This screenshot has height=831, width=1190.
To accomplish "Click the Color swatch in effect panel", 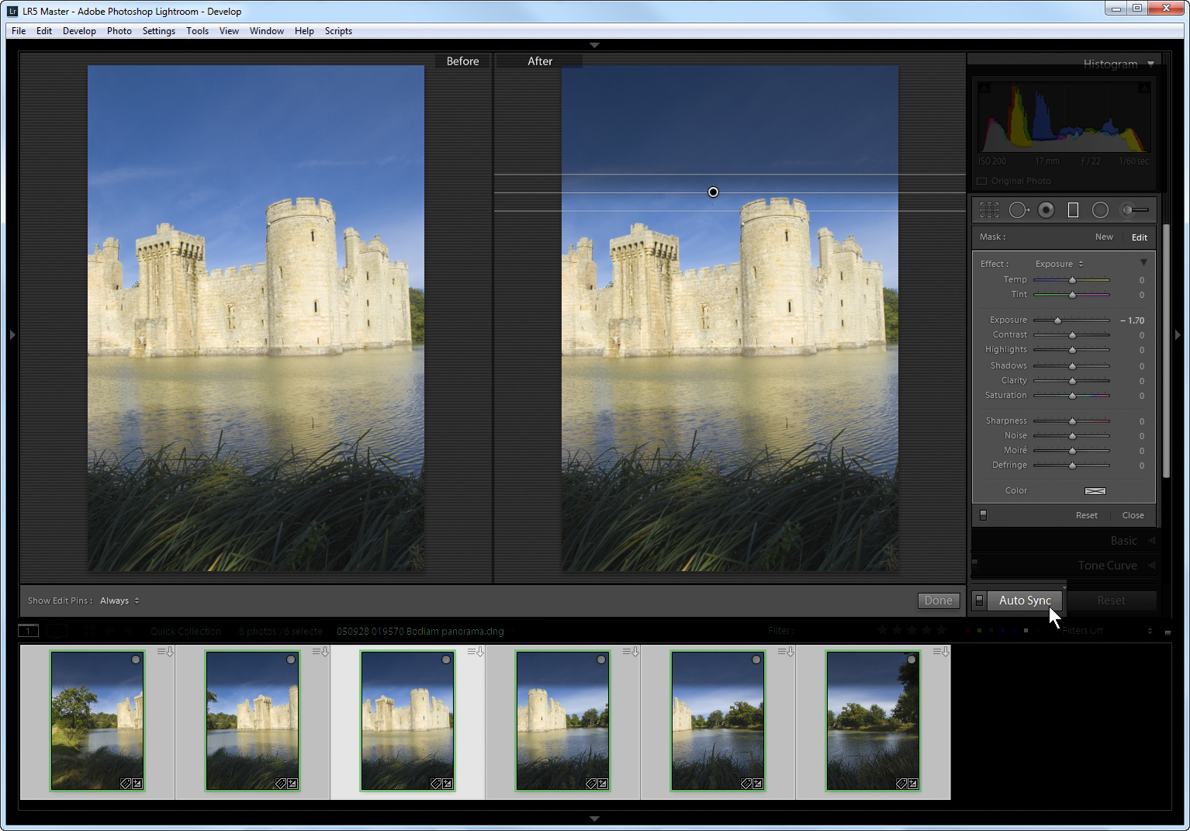I will click(x=1095, y=491).
